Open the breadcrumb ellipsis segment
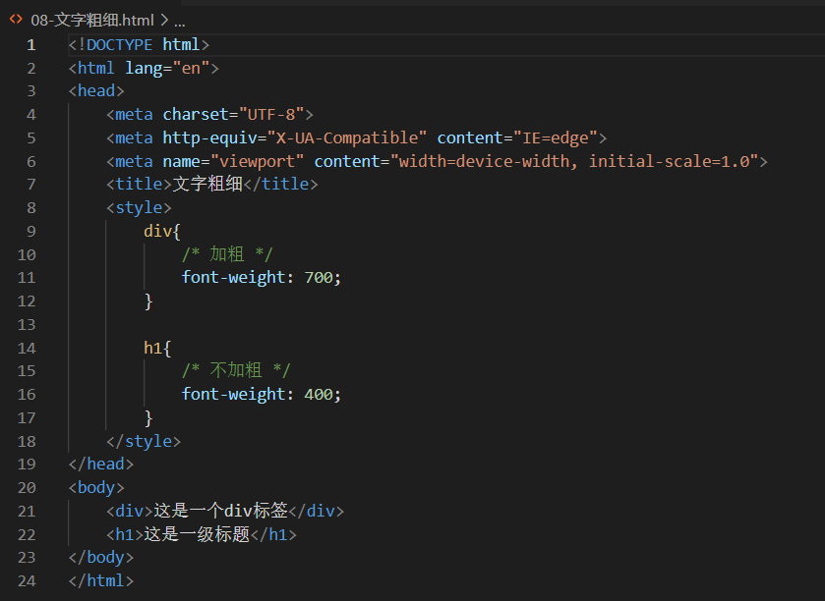This screenshot has width=825, height=601. [x=179, y=22]
